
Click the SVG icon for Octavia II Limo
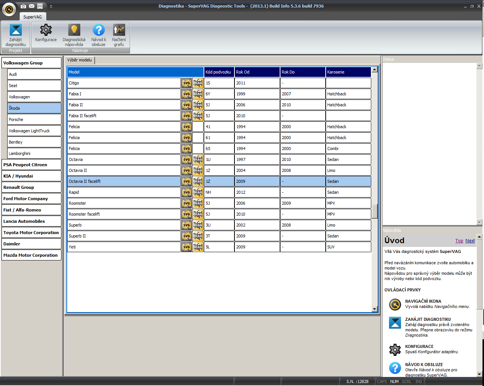pyautogui.click(x=187, y=170)
